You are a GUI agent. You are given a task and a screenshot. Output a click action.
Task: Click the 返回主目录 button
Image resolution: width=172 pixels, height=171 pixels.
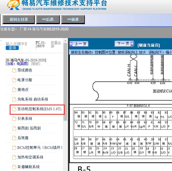point(19,20)
